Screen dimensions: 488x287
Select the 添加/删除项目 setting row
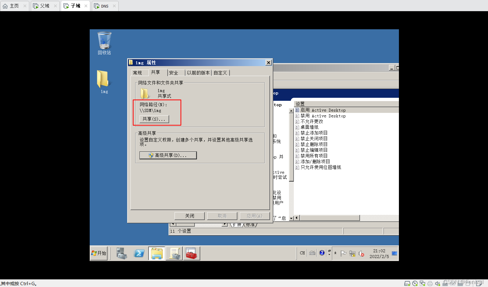[x=347, y=162]
